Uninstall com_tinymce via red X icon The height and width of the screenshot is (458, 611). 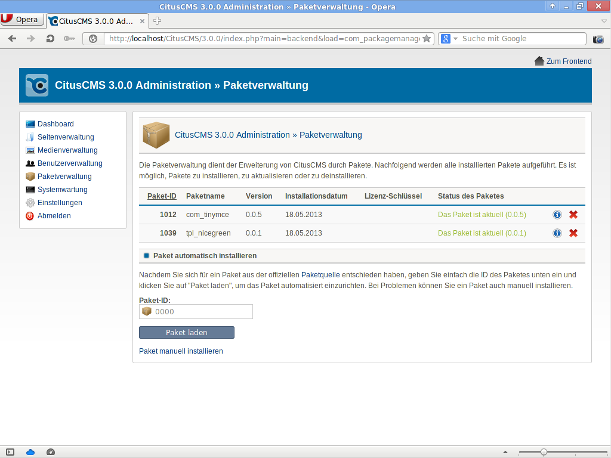(573, 215)
